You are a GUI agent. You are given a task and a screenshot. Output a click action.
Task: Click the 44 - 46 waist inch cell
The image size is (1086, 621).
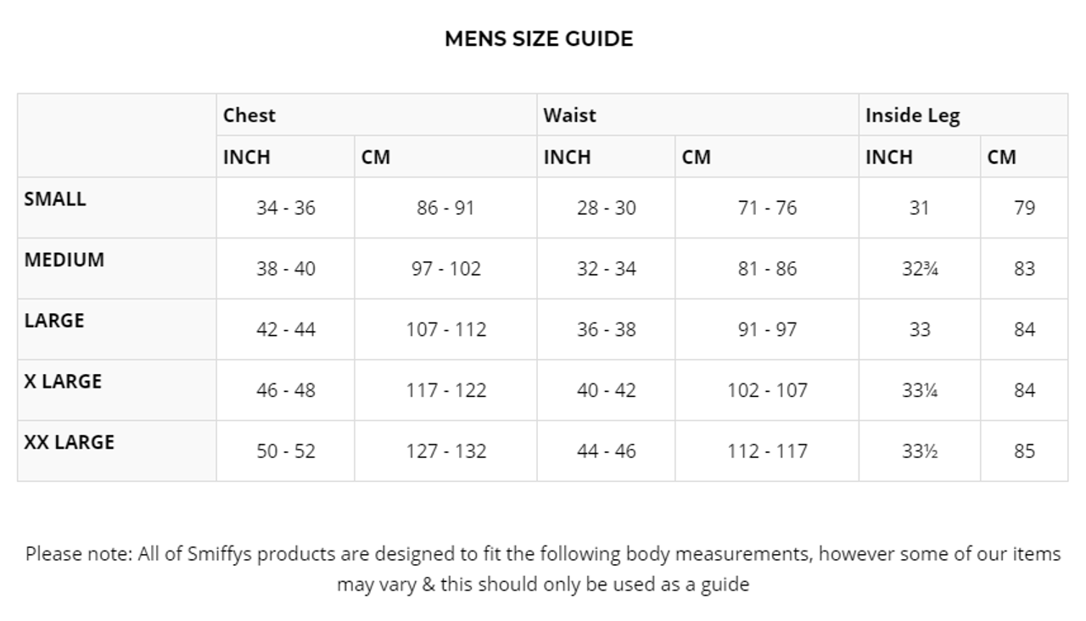(606, 451)
